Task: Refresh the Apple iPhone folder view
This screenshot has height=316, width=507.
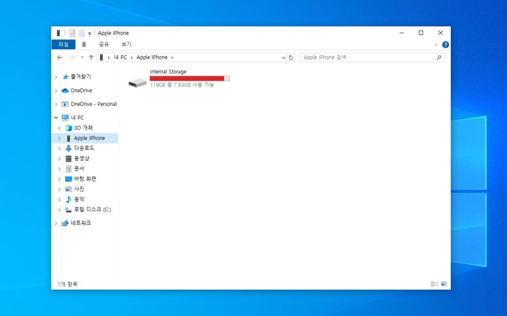Action: [x=291, y=58]
